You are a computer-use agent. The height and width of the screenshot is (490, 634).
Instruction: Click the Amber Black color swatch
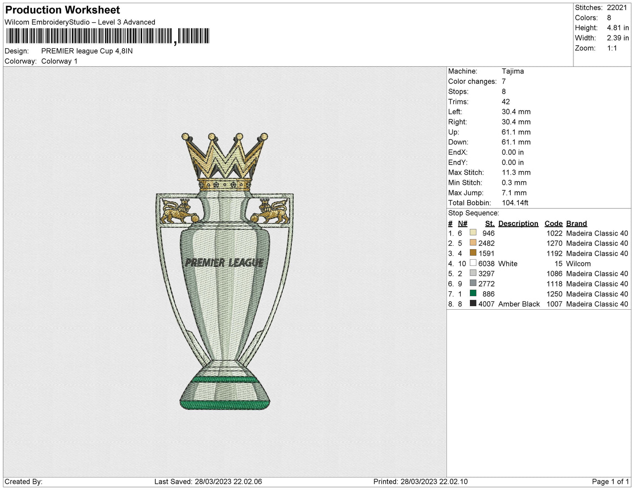(473, 303)
